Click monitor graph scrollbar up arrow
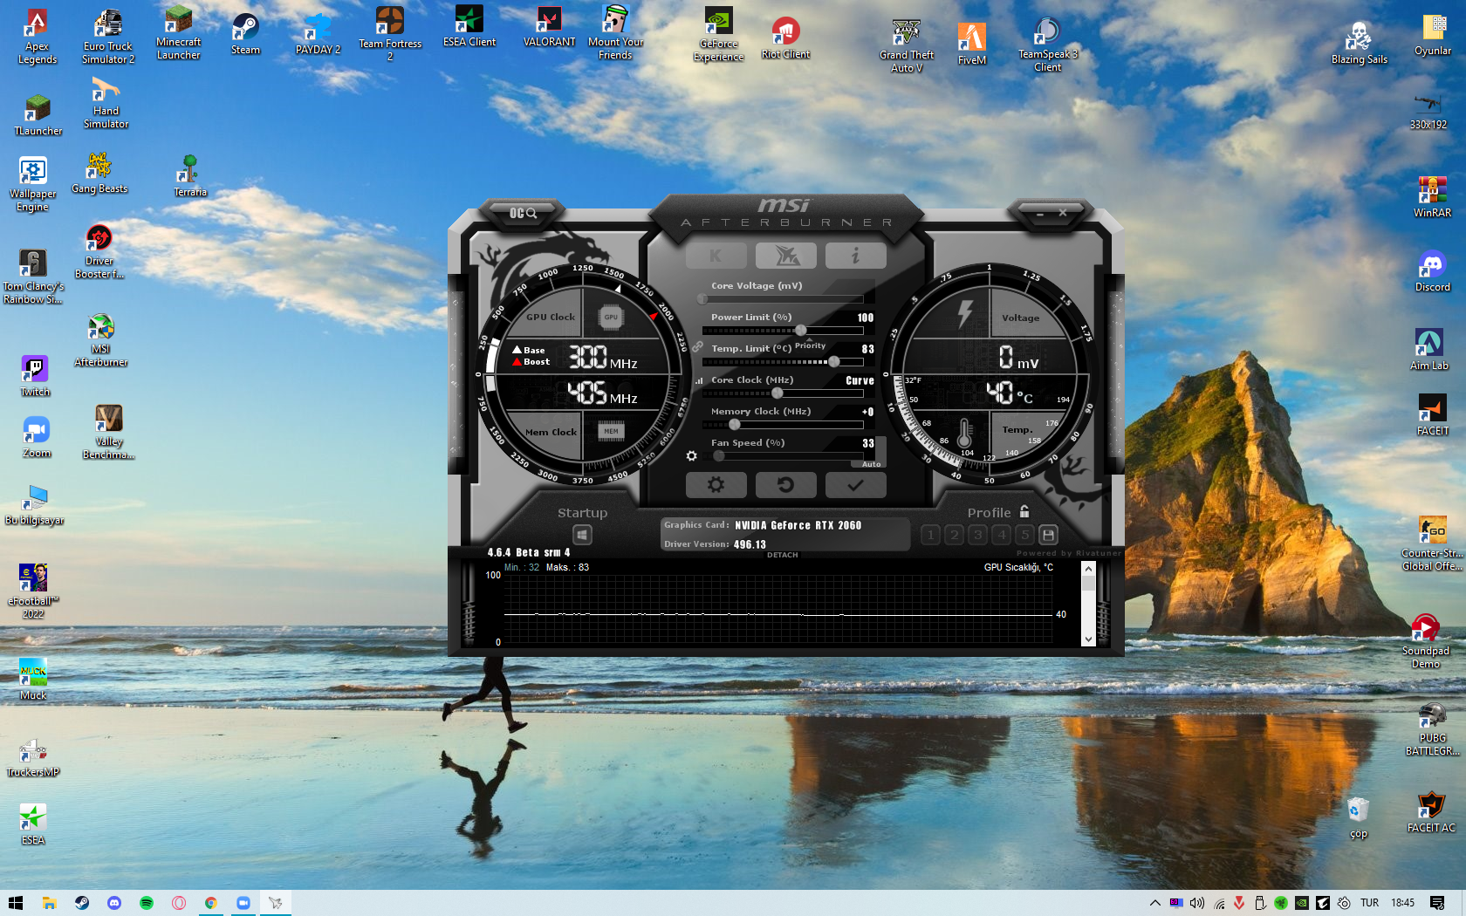The height and width of the screenshot is (916, 1466). (1088, 569)
